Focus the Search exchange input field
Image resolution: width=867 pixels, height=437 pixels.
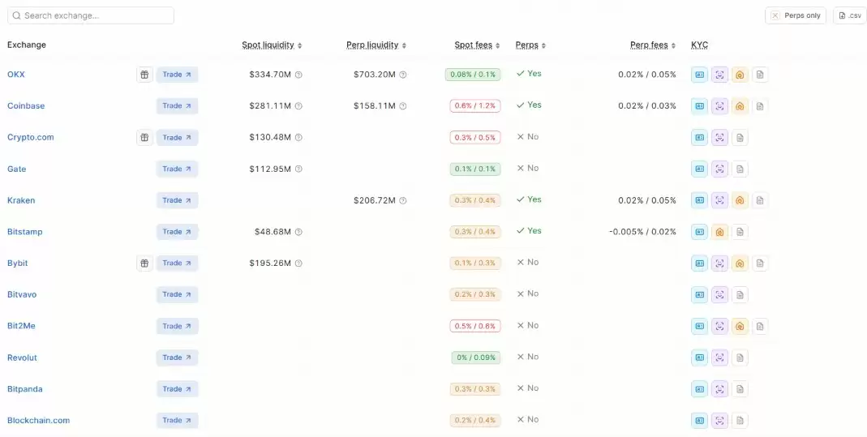(x=91, y=15)
